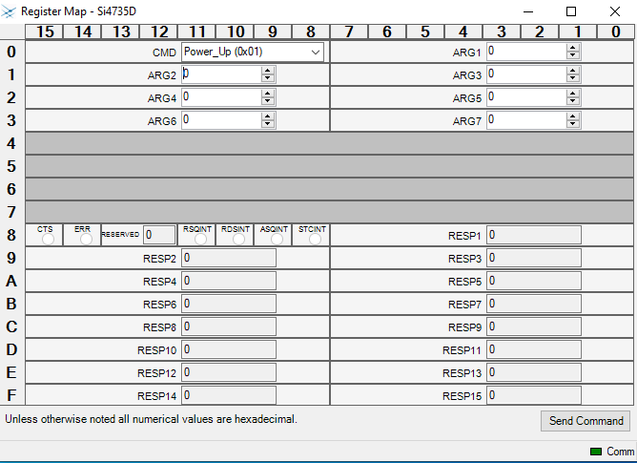Screen dimensions: 637x463
Task: Click ARG6 spinner up arrow
Action: pos(267,116)
